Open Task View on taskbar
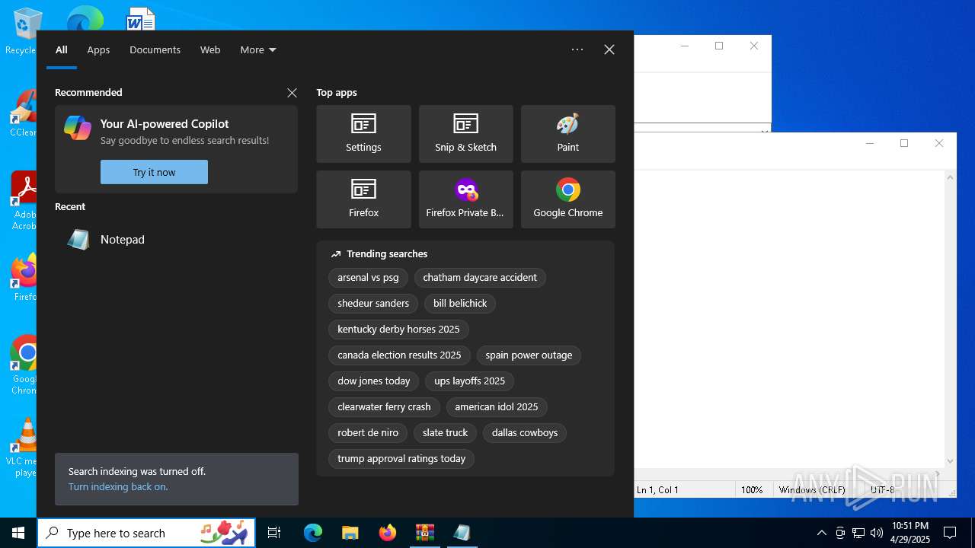This screenshot has width=975, height=548. 274,533
